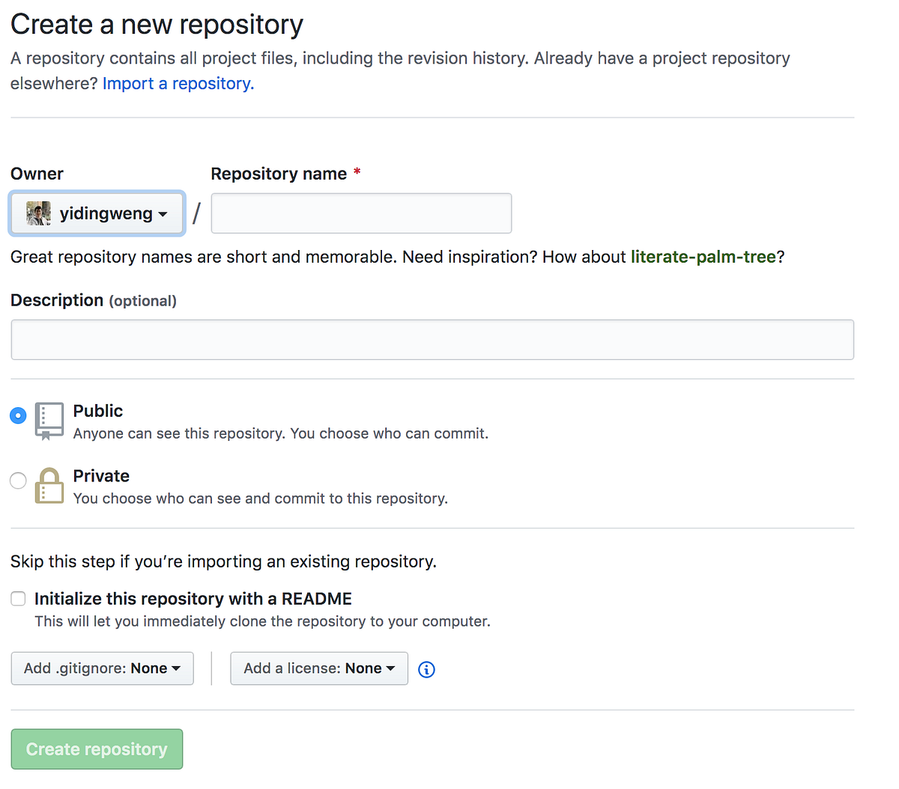Open the Add .gitignore: None dropdown
Image resolution: width=899 pixels, height=789 pixels.
point(102,668)
